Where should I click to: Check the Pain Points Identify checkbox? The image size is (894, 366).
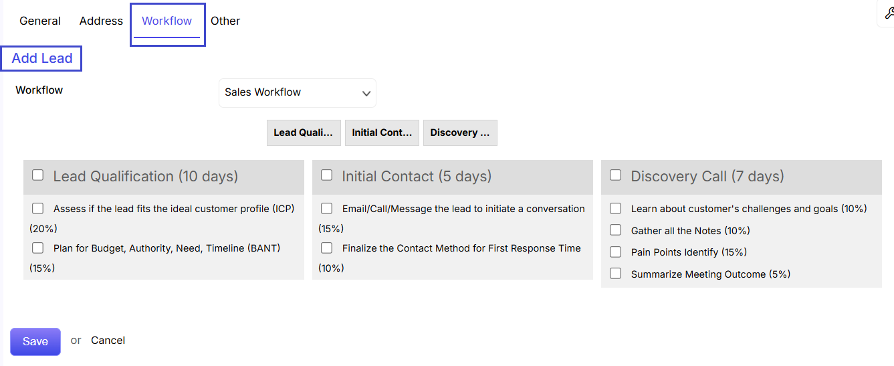pyautogui.click(x=616, y=252)
